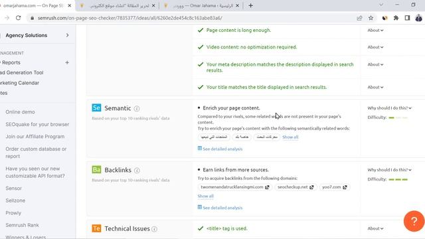Viewport: 425px width, 239px height.
Task: Open the browser side panel icon
Action: tap(407, 18)
